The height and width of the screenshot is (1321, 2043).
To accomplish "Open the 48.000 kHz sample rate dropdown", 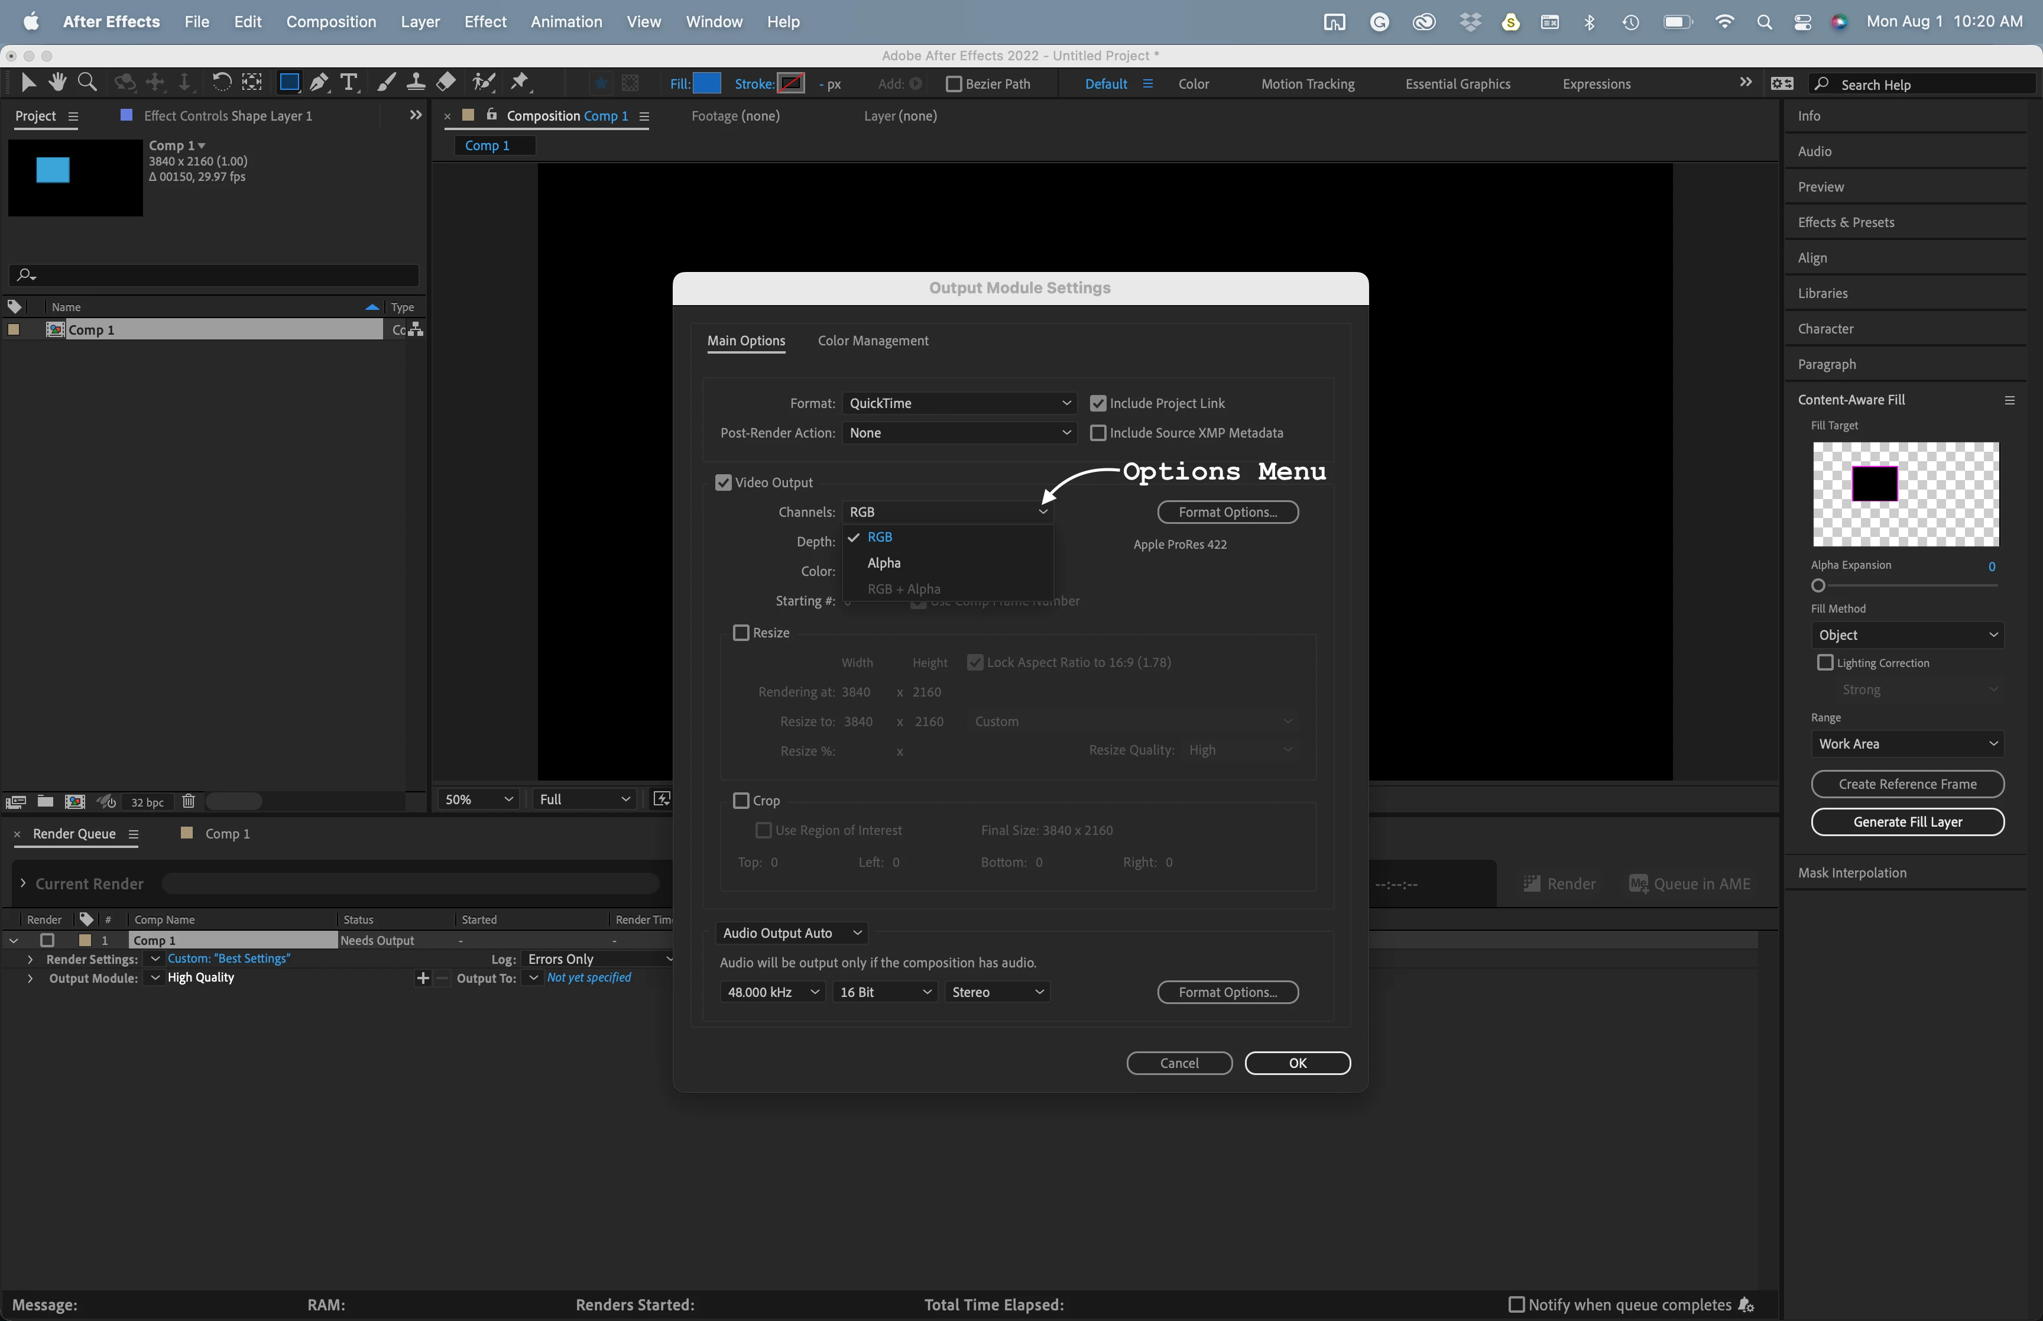I will (773, 992).
